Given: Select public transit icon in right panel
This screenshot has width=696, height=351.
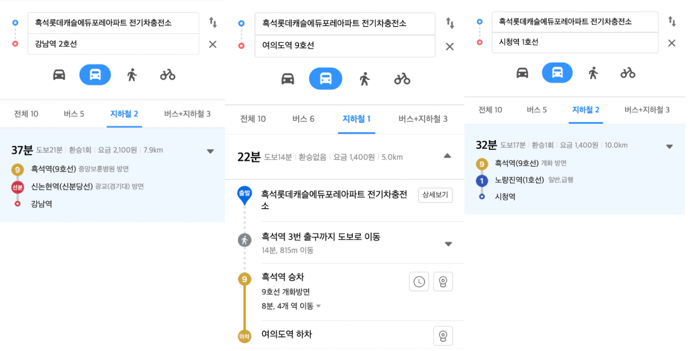Looking at the screenshot, I should [x=557, y=73].
